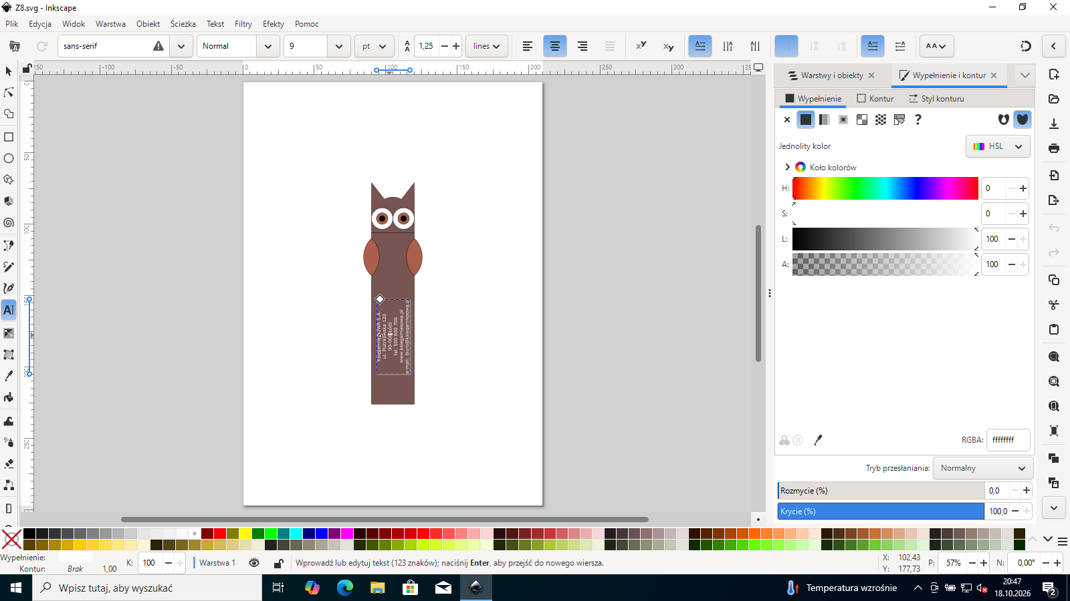The image size is (1070, 601).
Task: Switch to Warstwy i obiekty tab
Action: pyautogui.click(x=831, y=75)
